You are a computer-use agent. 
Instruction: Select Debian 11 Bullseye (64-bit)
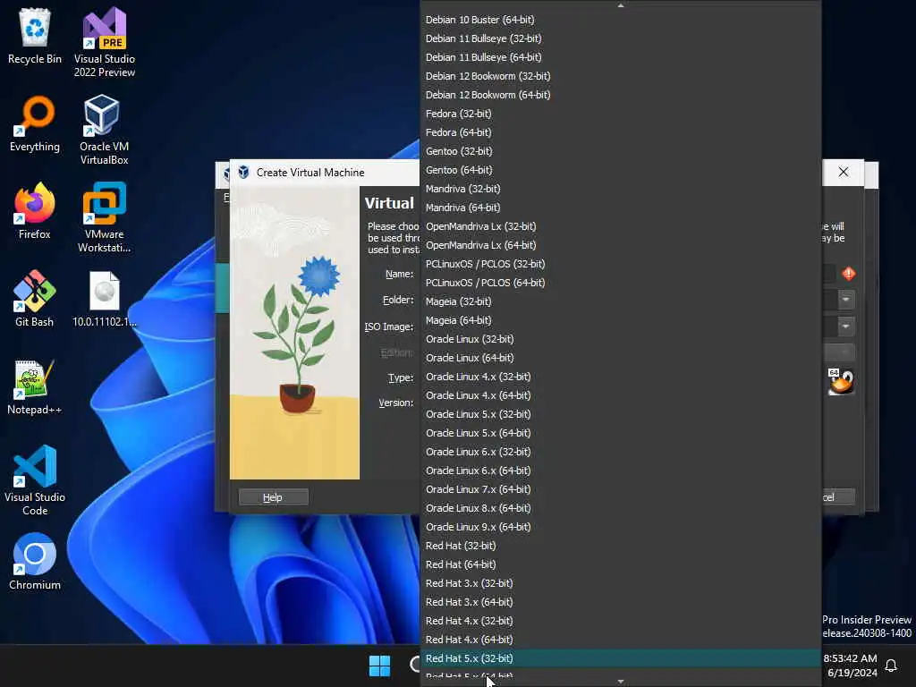tap(621, 57)
